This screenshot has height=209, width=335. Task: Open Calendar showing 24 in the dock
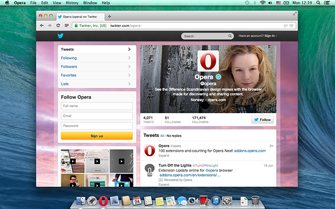[x=137, y=201]
